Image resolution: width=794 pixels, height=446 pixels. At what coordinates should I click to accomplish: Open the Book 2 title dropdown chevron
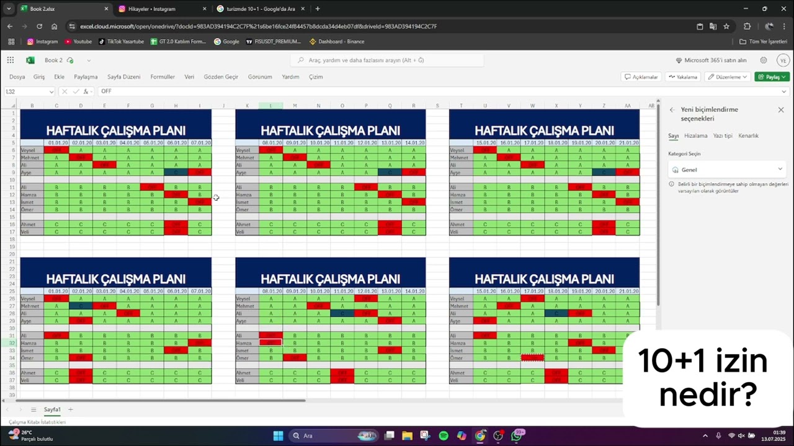(89, 61)
